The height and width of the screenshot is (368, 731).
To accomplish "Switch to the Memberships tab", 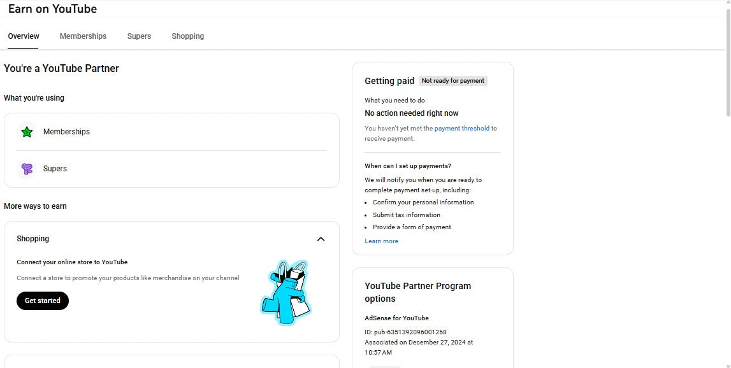I will [83, 36].
